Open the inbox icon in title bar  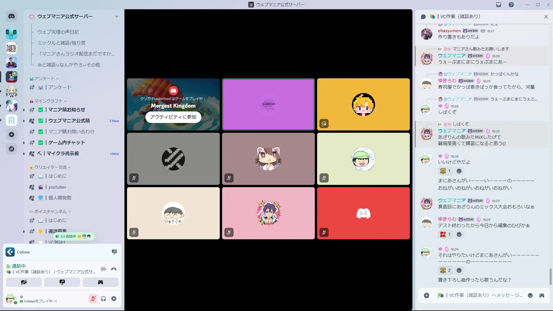(x=499, y=5)
